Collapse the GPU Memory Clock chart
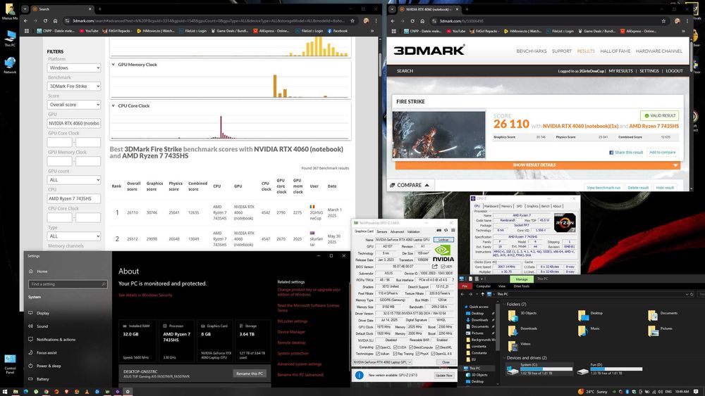Screen dimensions: 705x396 coord(114,65)
